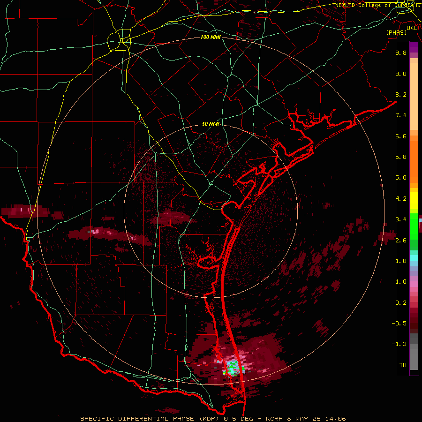
Task: Click the TH legend label
Action: 403,365
